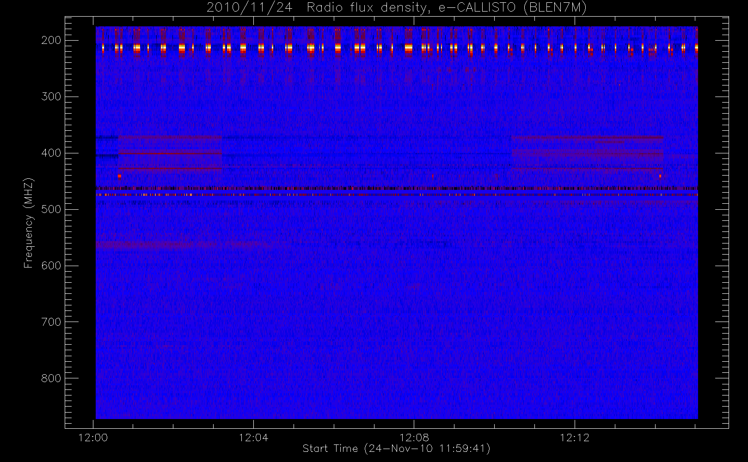Click the 12:08 time tick label
The width and height of the screenshot is (748, 462).
[414, 438]
